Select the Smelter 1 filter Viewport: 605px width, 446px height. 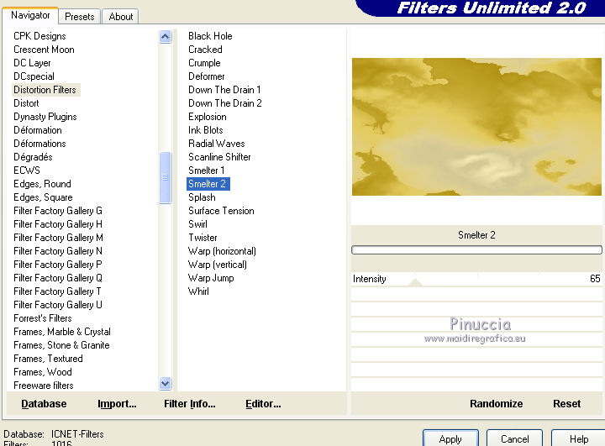[207, 171]
